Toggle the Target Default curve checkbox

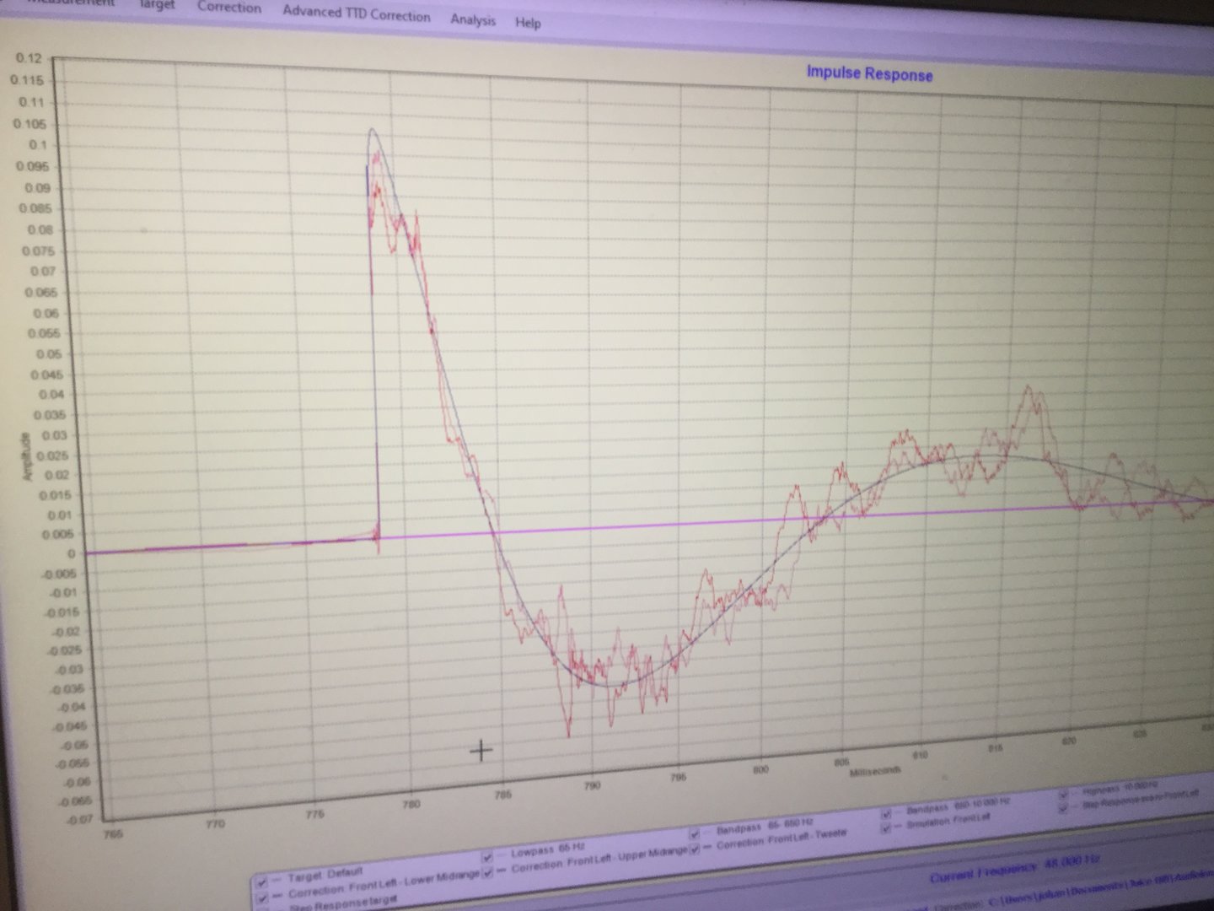(263, 882)
